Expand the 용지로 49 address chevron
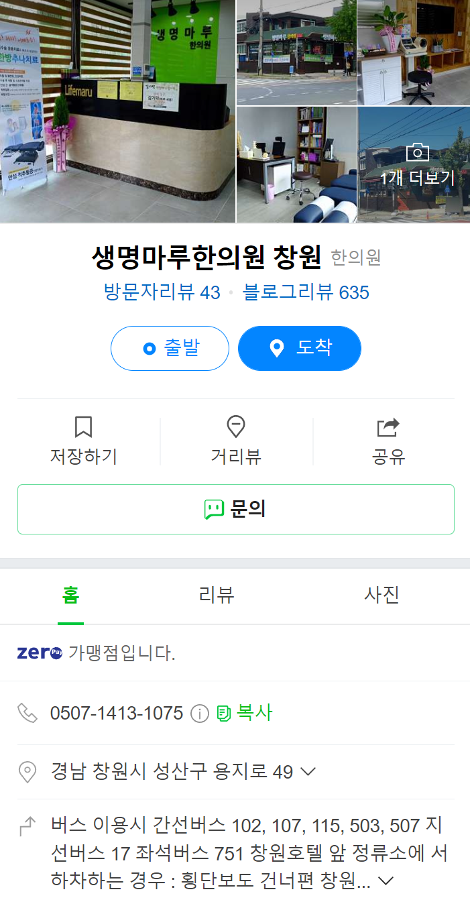 pos(308,772)
